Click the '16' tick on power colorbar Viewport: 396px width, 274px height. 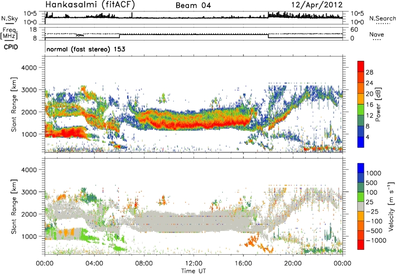point(369,105)
